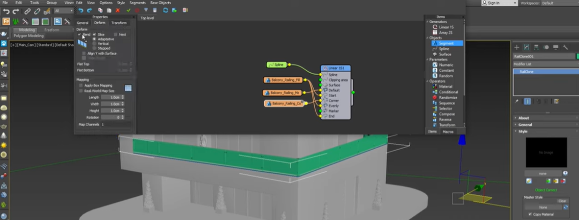Image resolution: width=579 pixels, height=220 pixels.
Task: Switch to the Transform properties tab
Action: pyautogui.click(x=119, y=23)
